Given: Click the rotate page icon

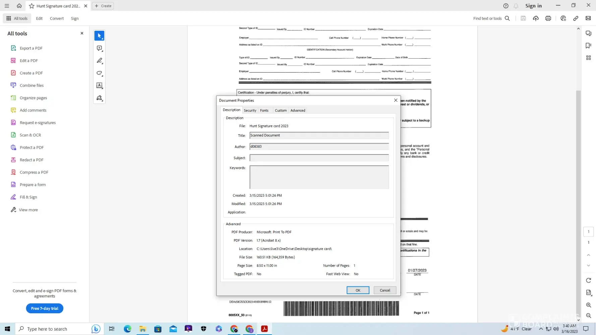Looking at the screenshot, I should (x=588, y=280).
